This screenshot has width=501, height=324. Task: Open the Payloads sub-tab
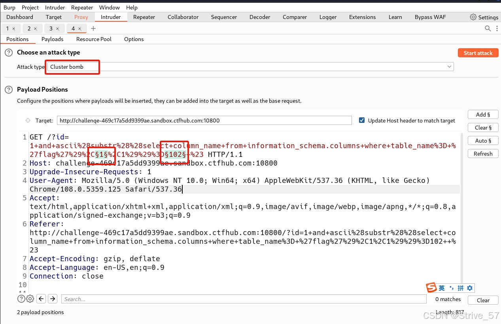53,39
